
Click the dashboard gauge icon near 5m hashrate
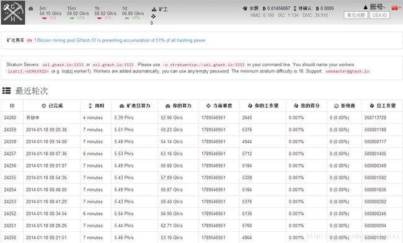point(31,9)
